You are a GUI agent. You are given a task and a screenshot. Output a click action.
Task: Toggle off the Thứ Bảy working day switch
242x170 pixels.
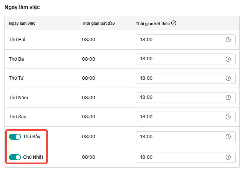point(15,137)
